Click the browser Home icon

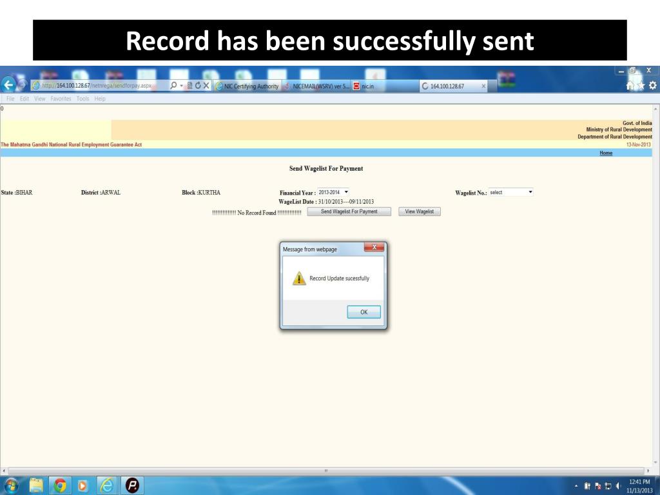click(x=630, y=86)
